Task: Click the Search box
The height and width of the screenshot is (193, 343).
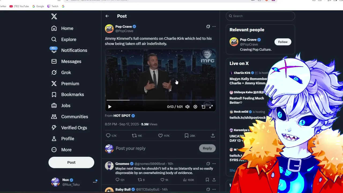Action: click(260, 16)
